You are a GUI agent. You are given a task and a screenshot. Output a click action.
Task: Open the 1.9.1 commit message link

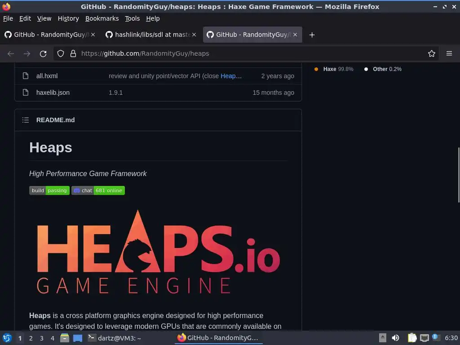(115, 93)
